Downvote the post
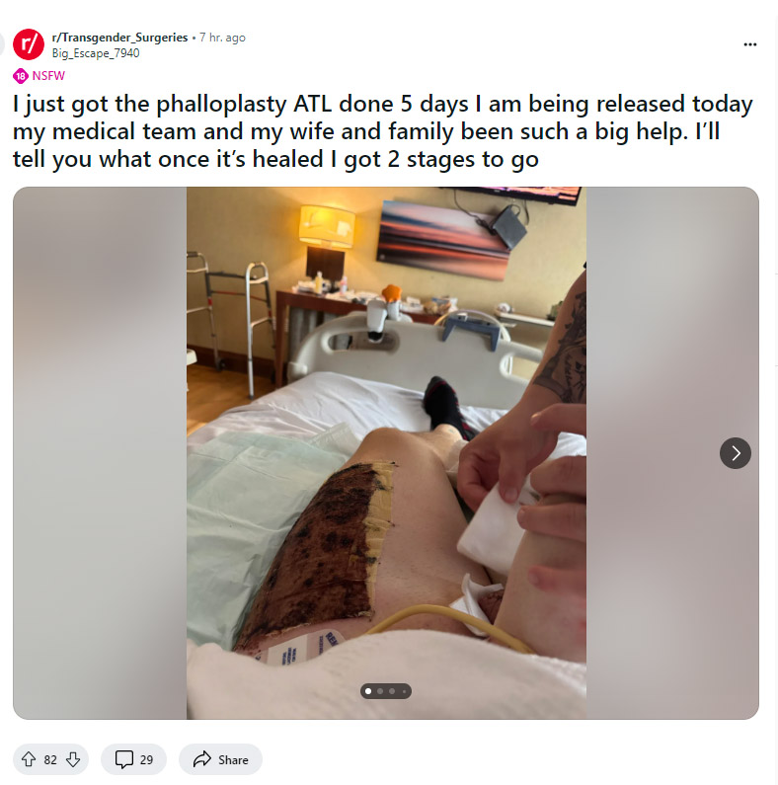 tap(73, 759)
